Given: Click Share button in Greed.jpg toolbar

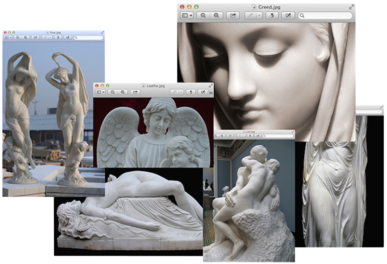Looking at the screenshot, I should (233, 15).
